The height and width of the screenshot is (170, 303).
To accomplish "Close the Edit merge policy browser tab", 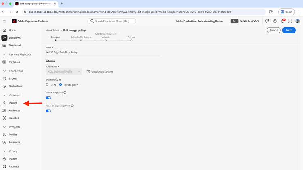I will click(55, 4).
